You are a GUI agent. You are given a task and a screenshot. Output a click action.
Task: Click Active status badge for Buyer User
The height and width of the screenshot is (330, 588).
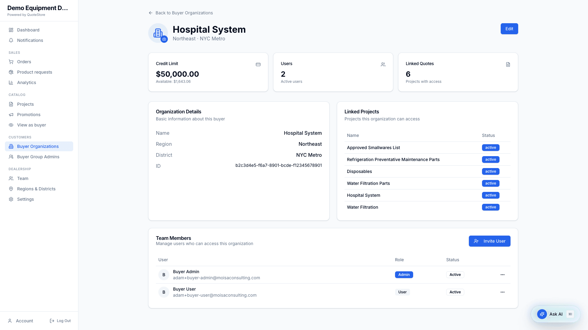455,292
